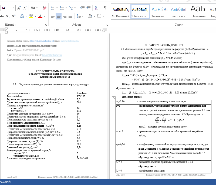
Task: Expand the font color dropdown arrow
Action: [45, 16]
